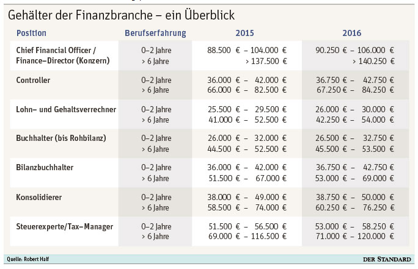Viewport: 418px width, 269px height.
Task: Select the "Steuerexperte/Tax-Manager" label
Action: tap(65, 226)
